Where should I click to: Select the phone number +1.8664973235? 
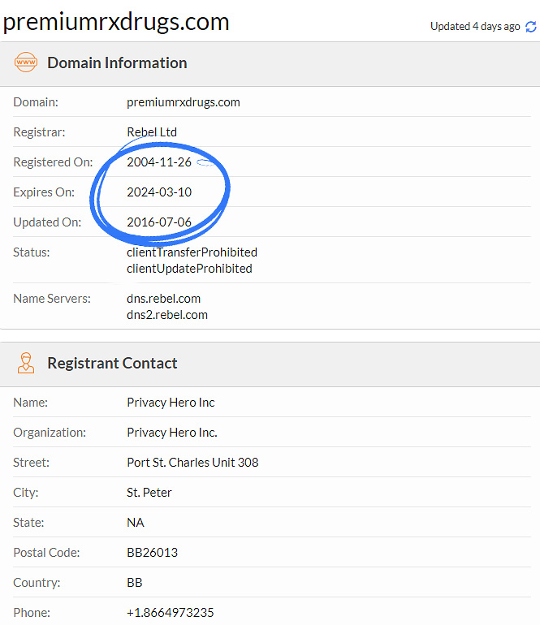tap(171, 613)
